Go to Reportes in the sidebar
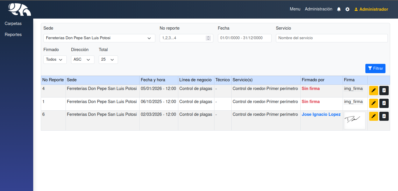The height and width of the screenshot is (191, 398). [x=13, y=35]
